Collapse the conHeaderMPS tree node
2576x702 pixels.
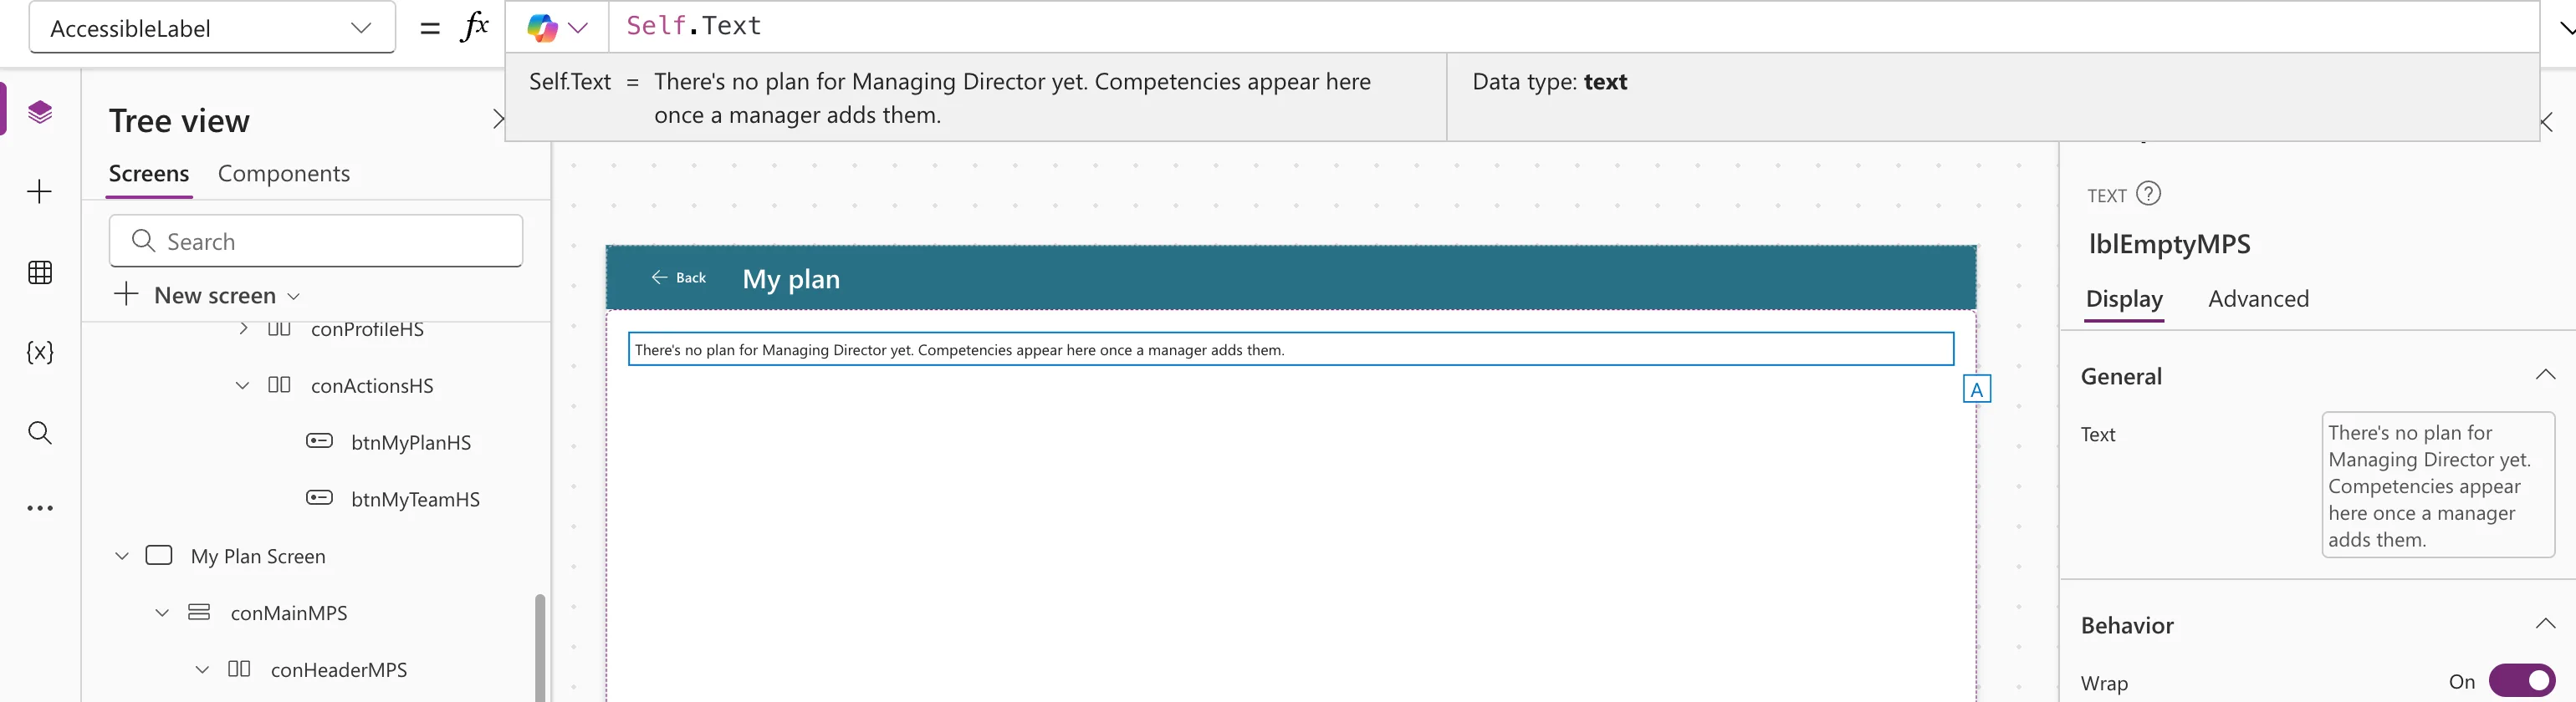[202, 670]
